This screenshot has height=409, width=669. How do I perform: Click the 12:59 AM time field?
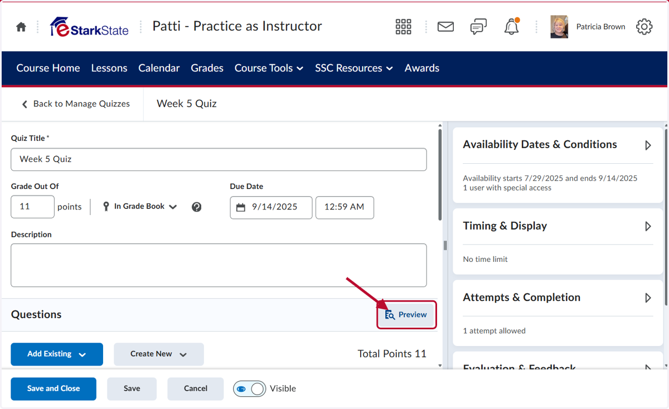345,207
